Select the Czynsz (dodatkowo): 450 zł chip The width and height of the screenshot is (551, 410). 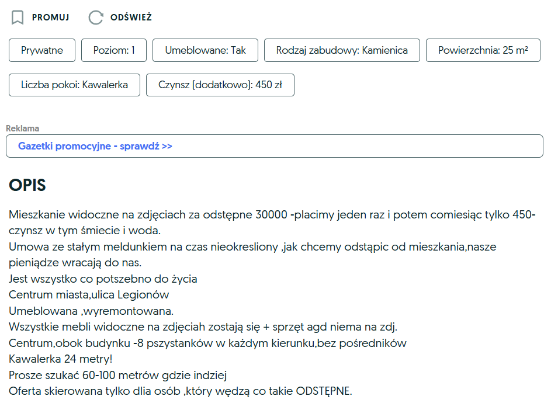pyautogui.click(x=220, y=85)
